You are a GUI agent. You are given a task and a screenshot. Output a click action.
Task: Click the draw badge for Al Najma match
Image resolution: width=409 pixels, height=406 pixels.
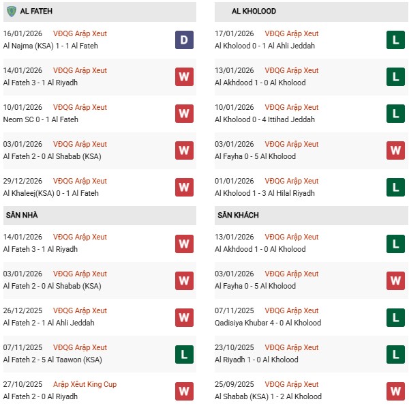[x=183, y=40]
